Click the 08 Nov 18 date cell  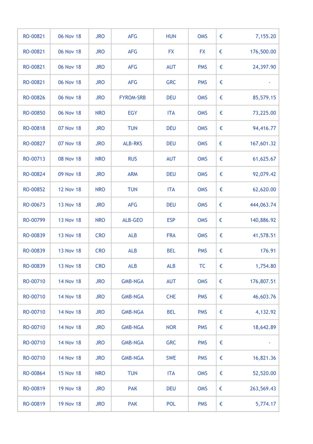click(x=69, y=159)
